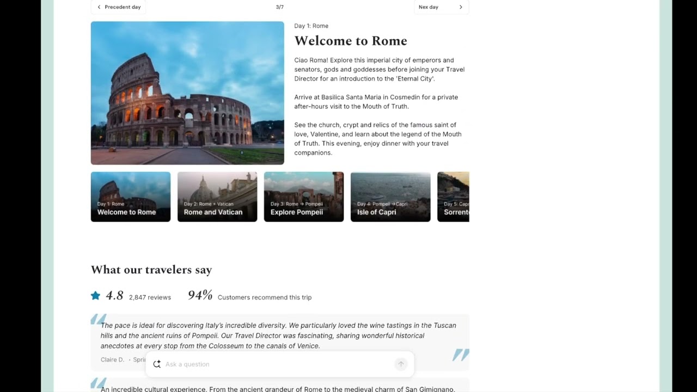Open the large Colosseum photo
The width and height of the screenshot is (697, 392).
point(187,93)
